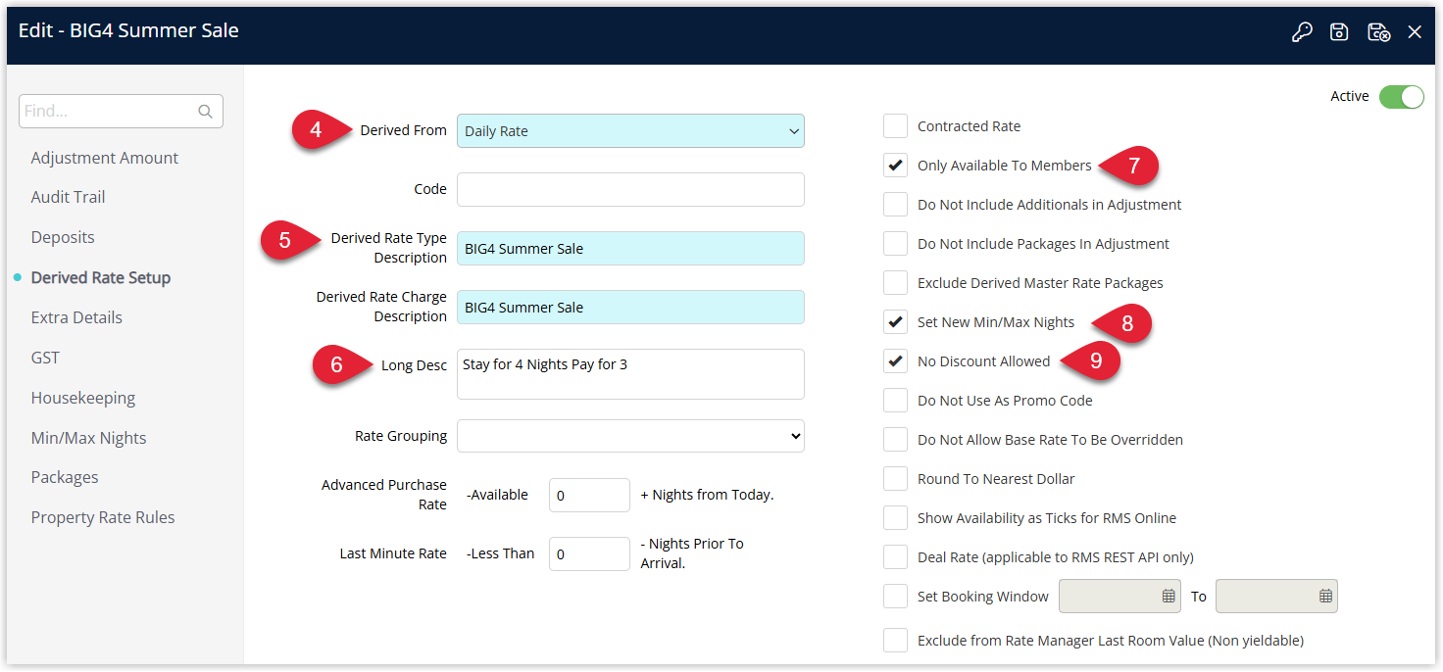Click the Last Minute Rate nights field

(x=589, y=554)
